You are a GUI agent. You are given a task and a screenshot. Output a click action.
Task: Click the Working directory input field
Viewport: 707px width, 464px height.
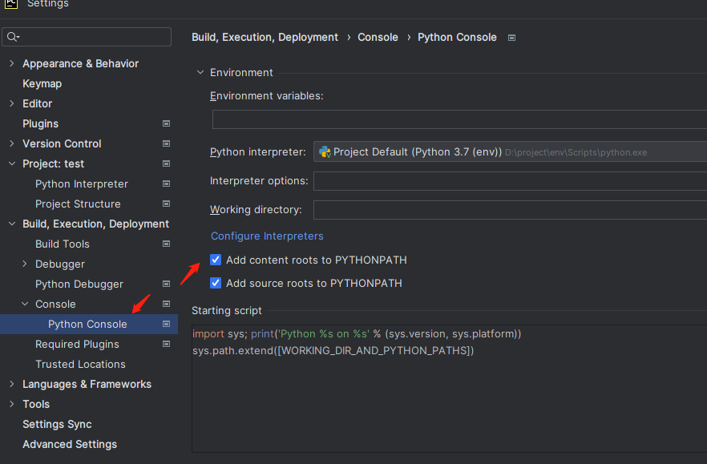click(510, 210)
